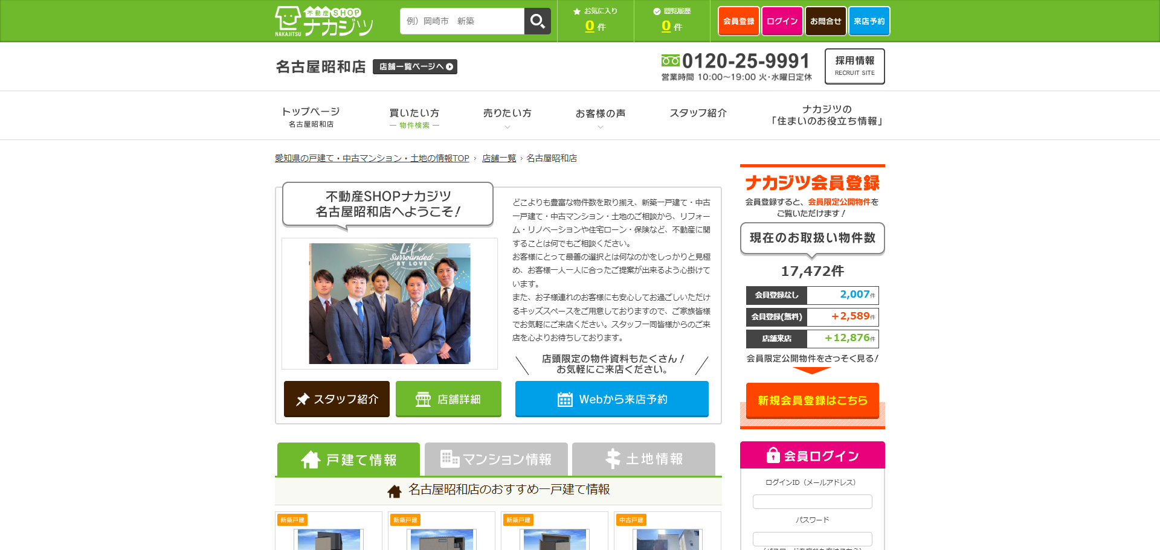Open the 買いたい方 property search menu
This screenshot has height=550, width=1160.
coord(414,118)
